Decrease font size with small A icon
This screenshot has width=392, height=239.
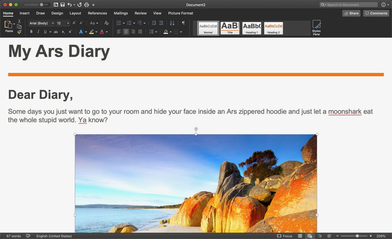[81, 23]
